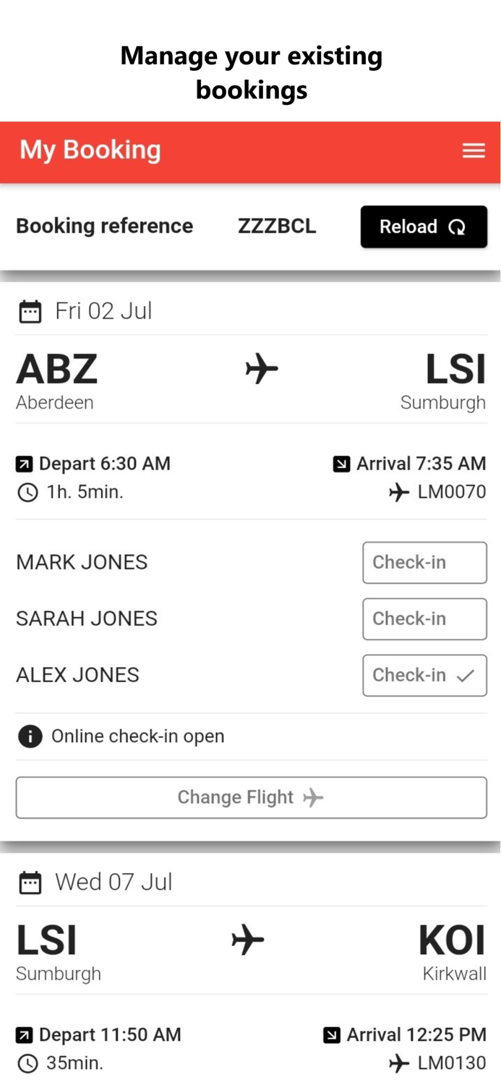501x1085 pixels.
Task: Select the booking reference ZZZBCL
Action: tap(277, 226)
